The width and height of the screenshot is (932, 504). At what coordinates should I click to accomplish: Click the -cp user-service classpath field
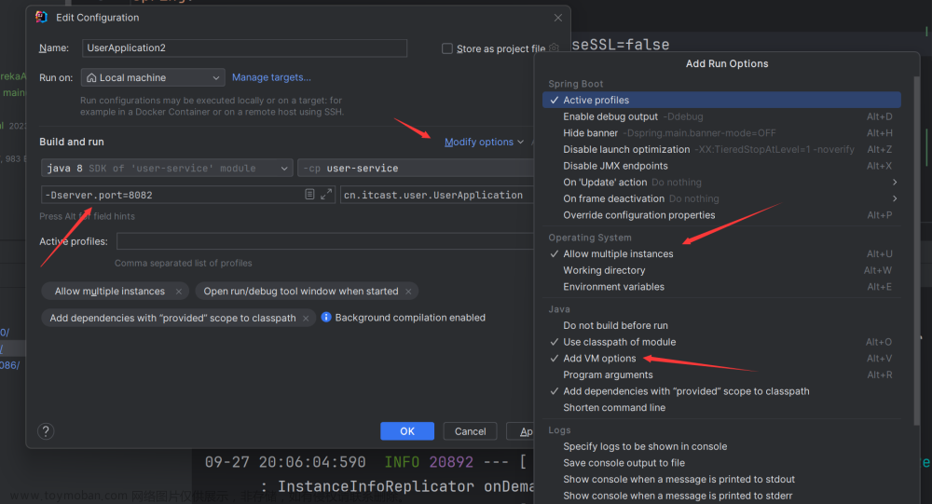416,169
